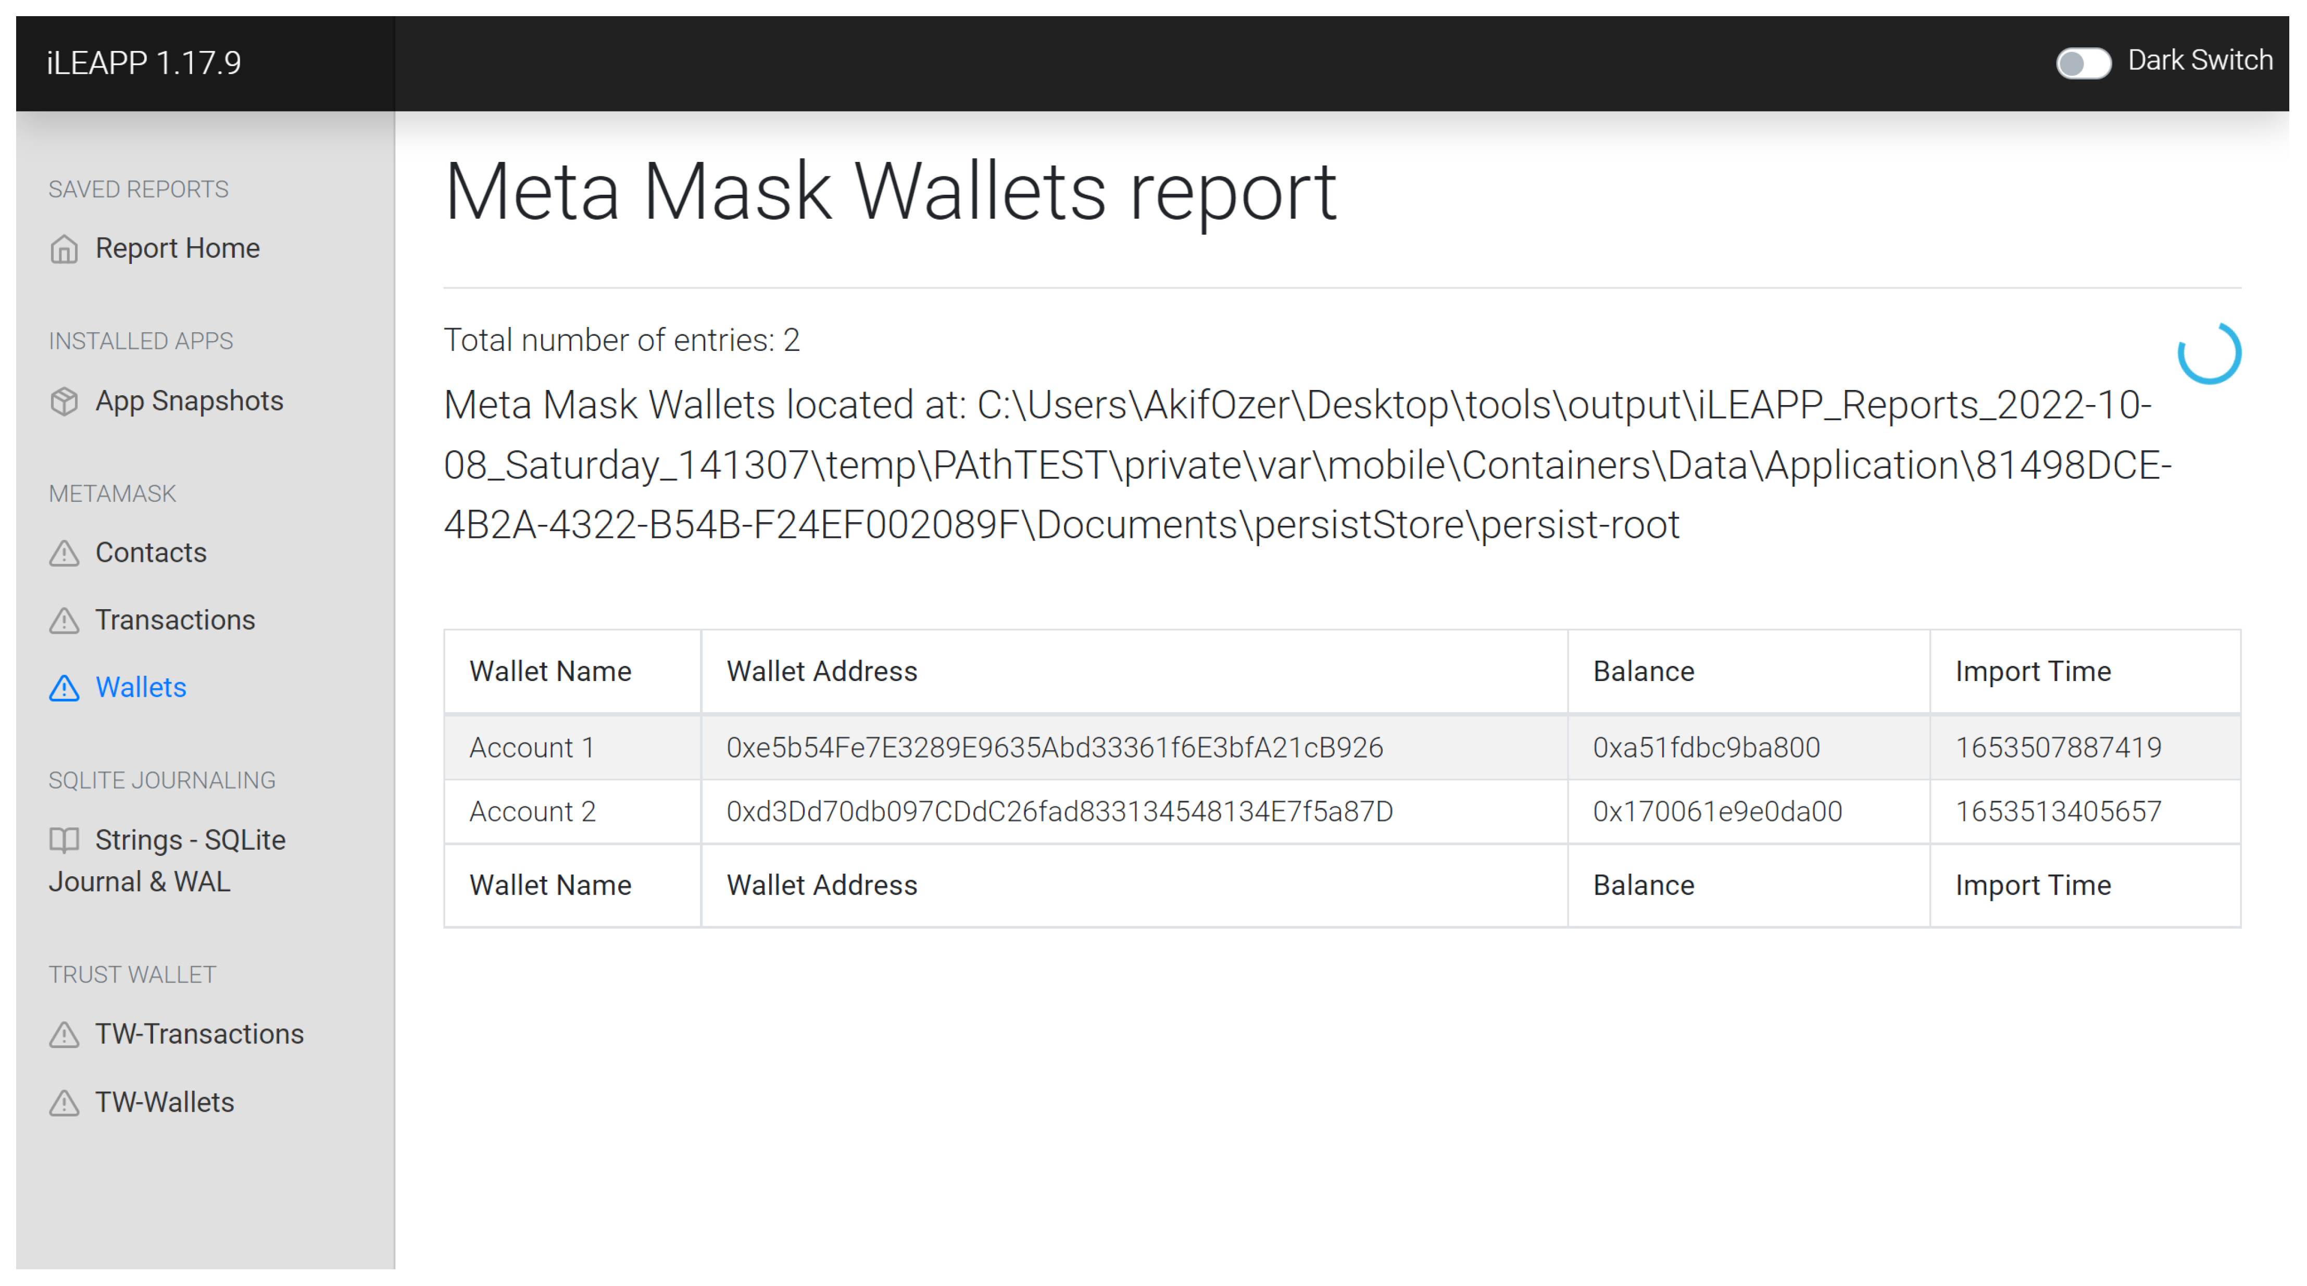
Task: Select the Account 1 table row
Action: tap(532, 747)
